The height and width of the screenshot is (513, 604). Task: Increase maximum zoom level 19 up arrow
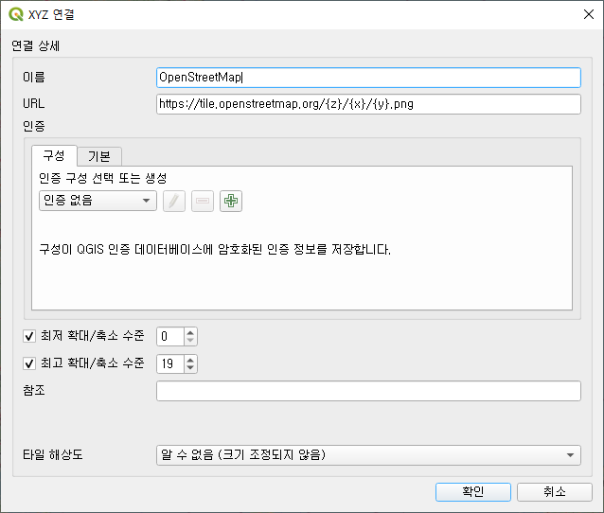click(x=190, y=360)
